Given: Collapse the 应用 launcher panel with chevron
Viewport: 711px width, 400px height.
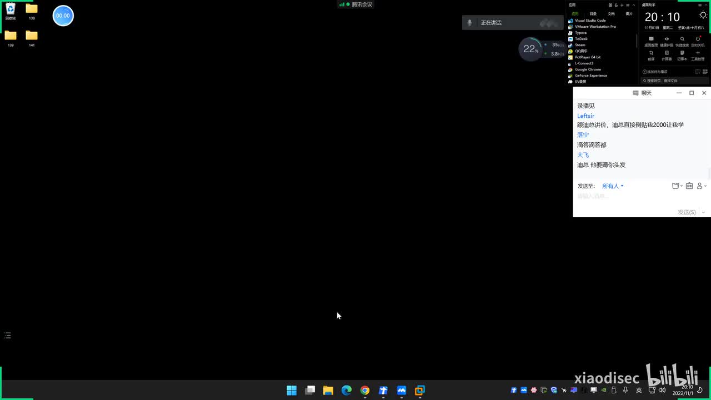Looking at the screenshot, I should click(x=634, y=5).
